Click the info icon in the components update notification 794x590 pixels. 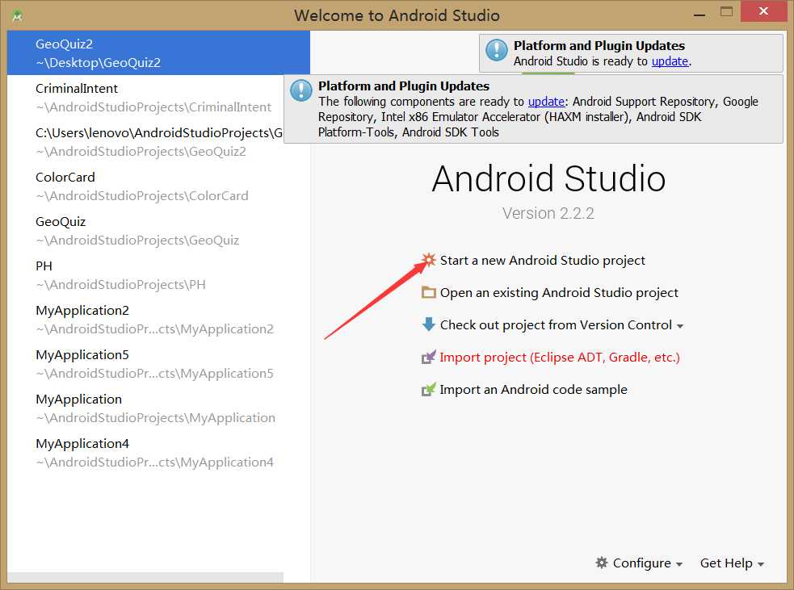(300, 91)
